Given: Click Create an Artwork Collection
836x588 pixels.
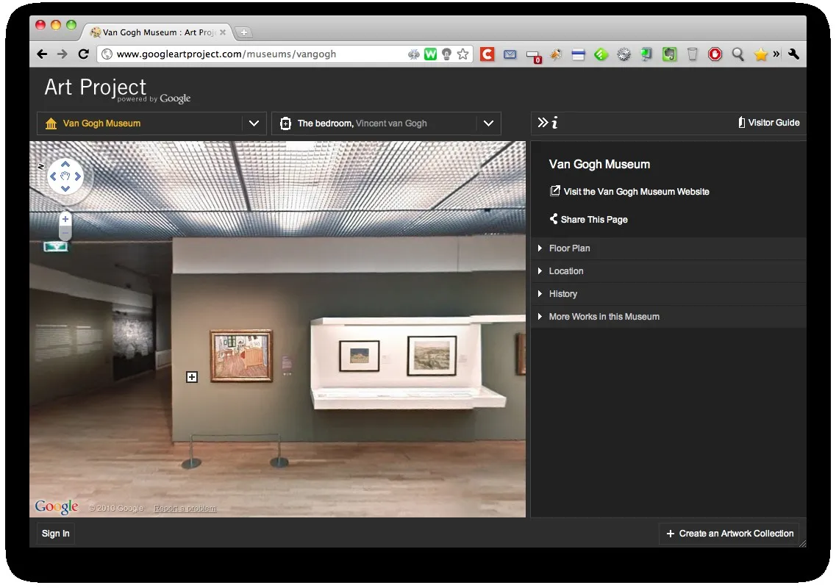Looking at the screenshot, I should click(x=730, y=533).
